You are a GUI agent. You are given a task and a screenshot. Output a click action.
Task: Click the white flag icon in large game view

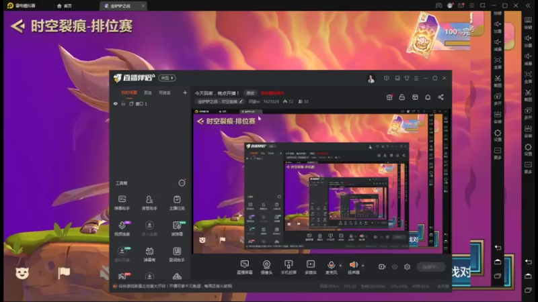(64, 272)
